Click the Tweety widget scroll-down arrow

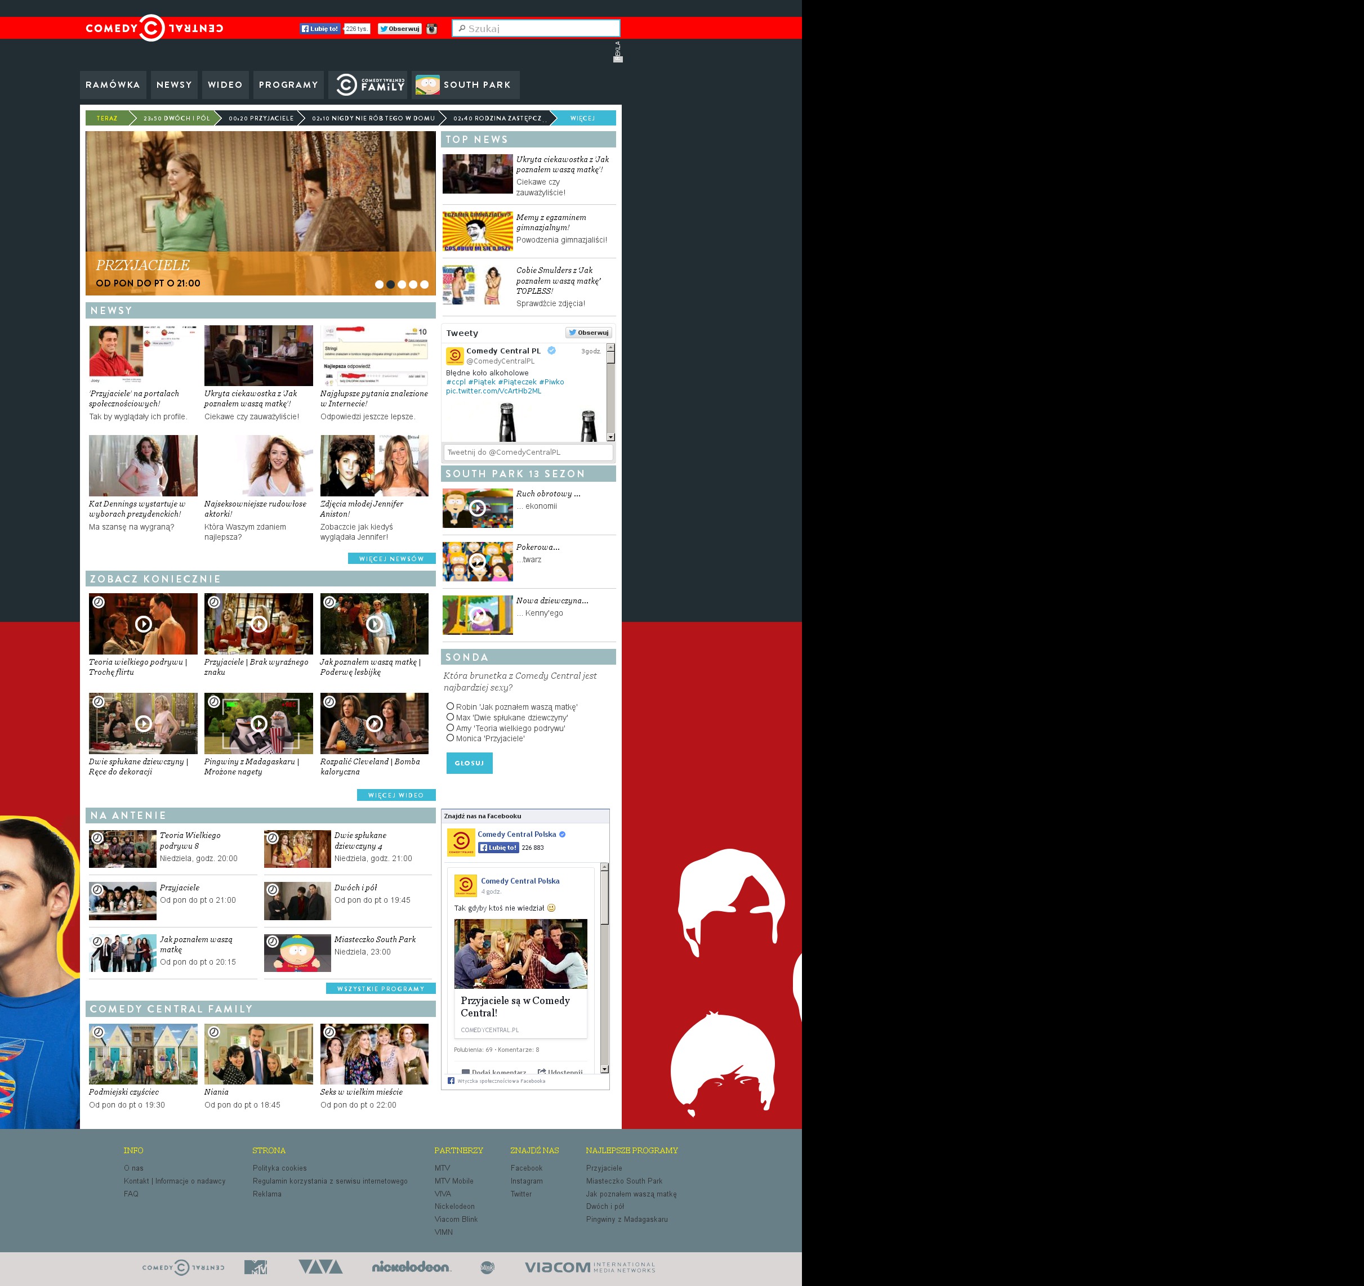pos(610,437)
